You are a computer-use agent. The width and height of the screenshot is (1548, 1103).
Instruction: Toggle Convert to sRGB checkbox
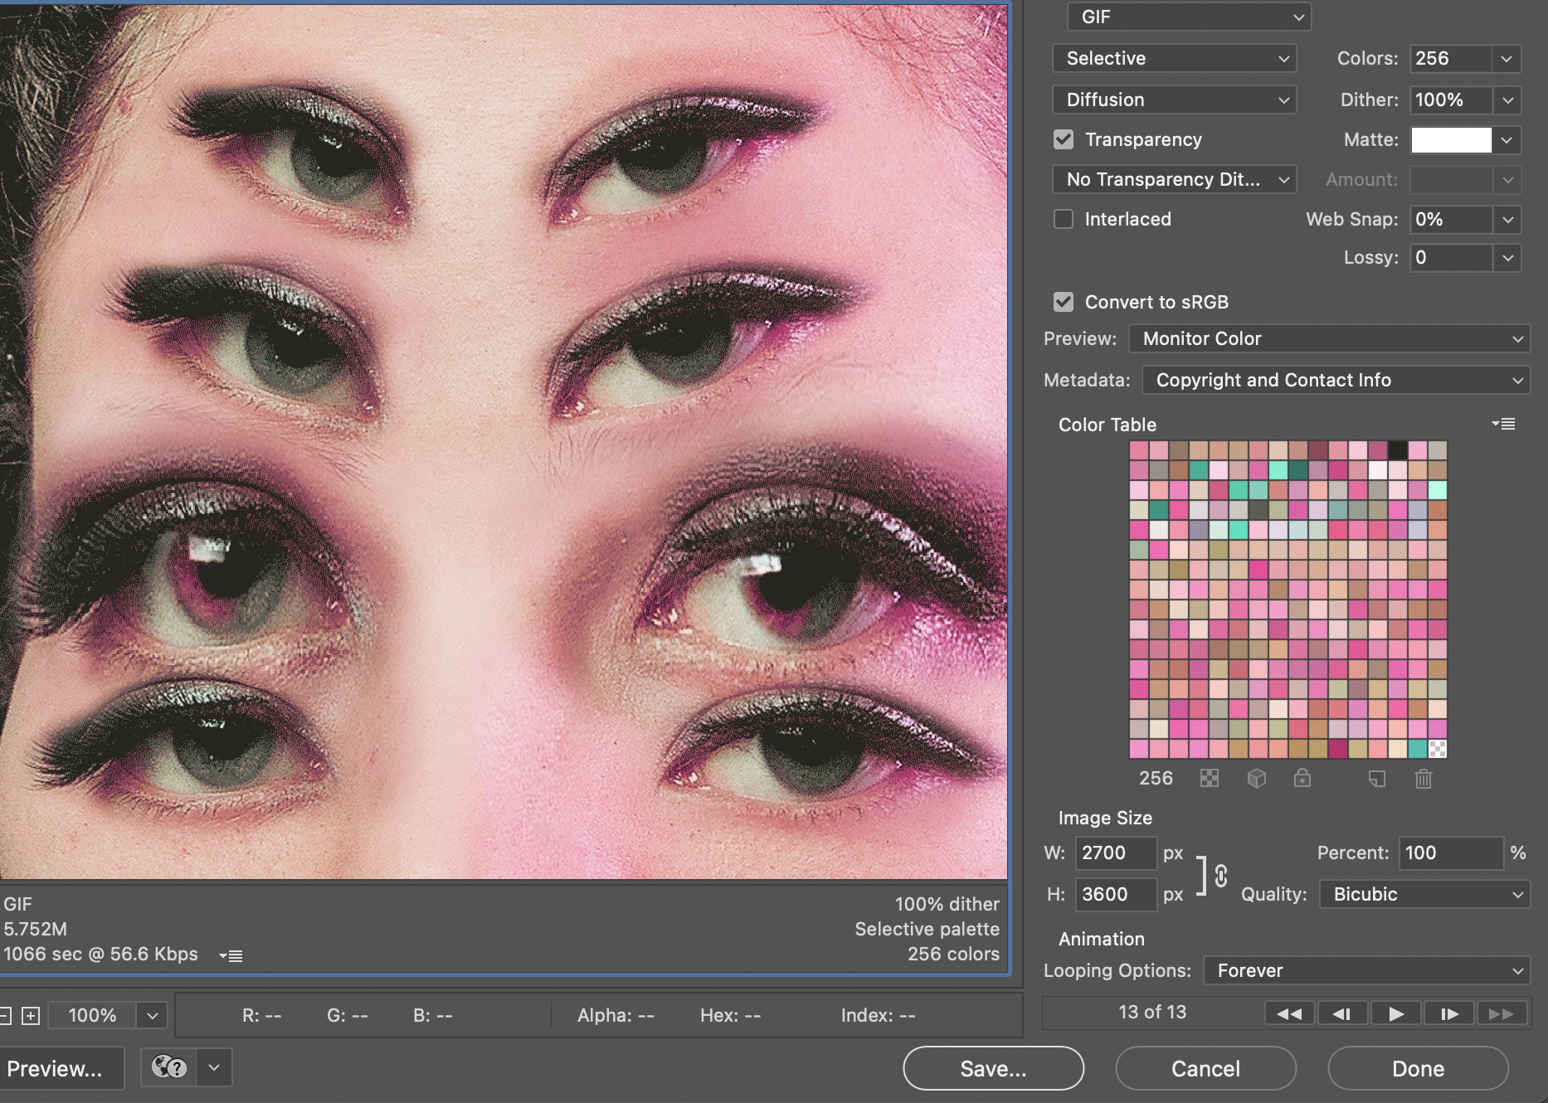point(1064,302)
